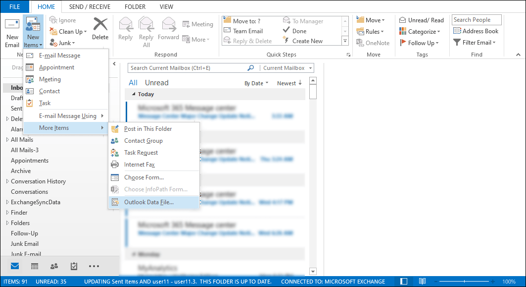This screenshot has height=287, width=526.
Task: Expand the Conversation History folder
Action: 7,181
